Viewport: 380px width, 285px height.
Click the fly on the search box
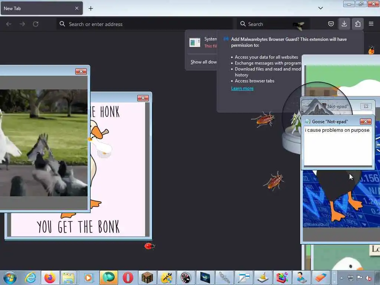[298, 25]
